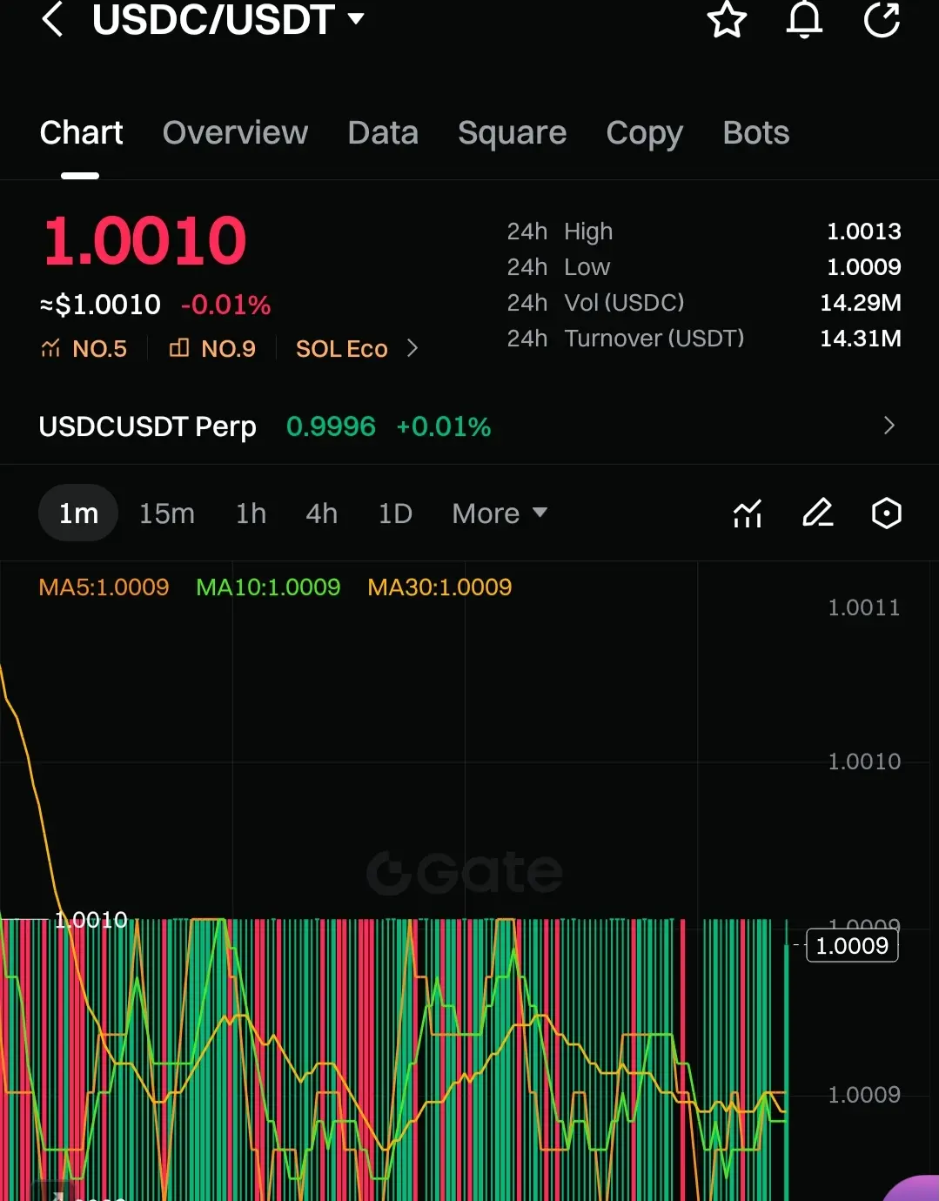Tap the MA30:1.0009 indicator label
Viewport: 939px width, 1201px height.
pyautogui.click(x=439, y=587)
